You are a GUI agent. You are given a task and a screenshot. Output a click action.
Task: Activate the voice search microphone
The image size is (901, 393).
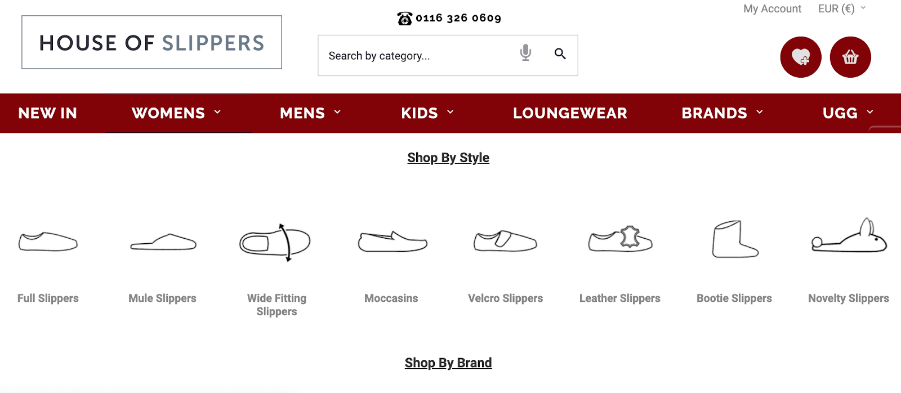(525, 52)
